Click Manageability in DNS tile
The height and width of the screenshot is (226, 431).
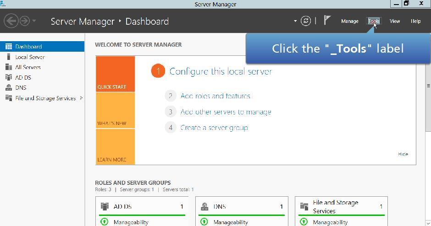coord(231,222)
